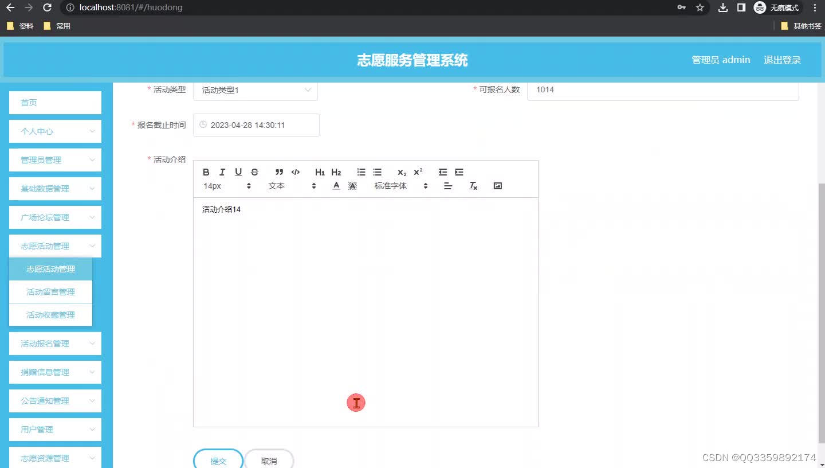The image size is (825, 468).
Task: Toggle bold formatting in editor
Action: click(x=206, y=172)
